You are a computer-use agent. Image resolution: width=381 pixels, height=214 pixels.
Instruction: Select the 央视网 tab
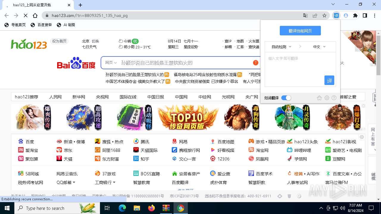click(x=102, y=97)
